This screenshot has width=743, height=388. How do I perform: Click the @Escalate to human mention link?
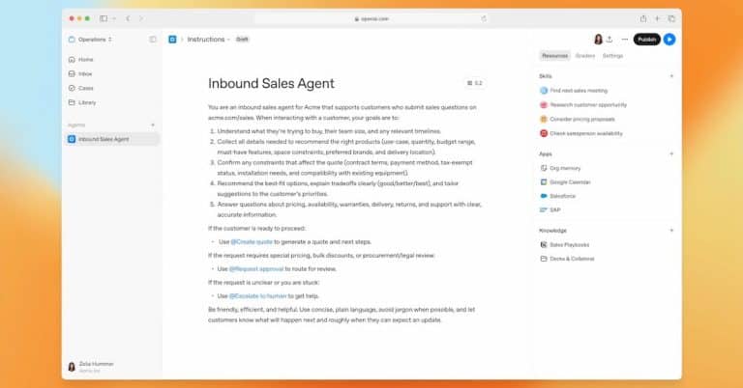tap(258, 296)
